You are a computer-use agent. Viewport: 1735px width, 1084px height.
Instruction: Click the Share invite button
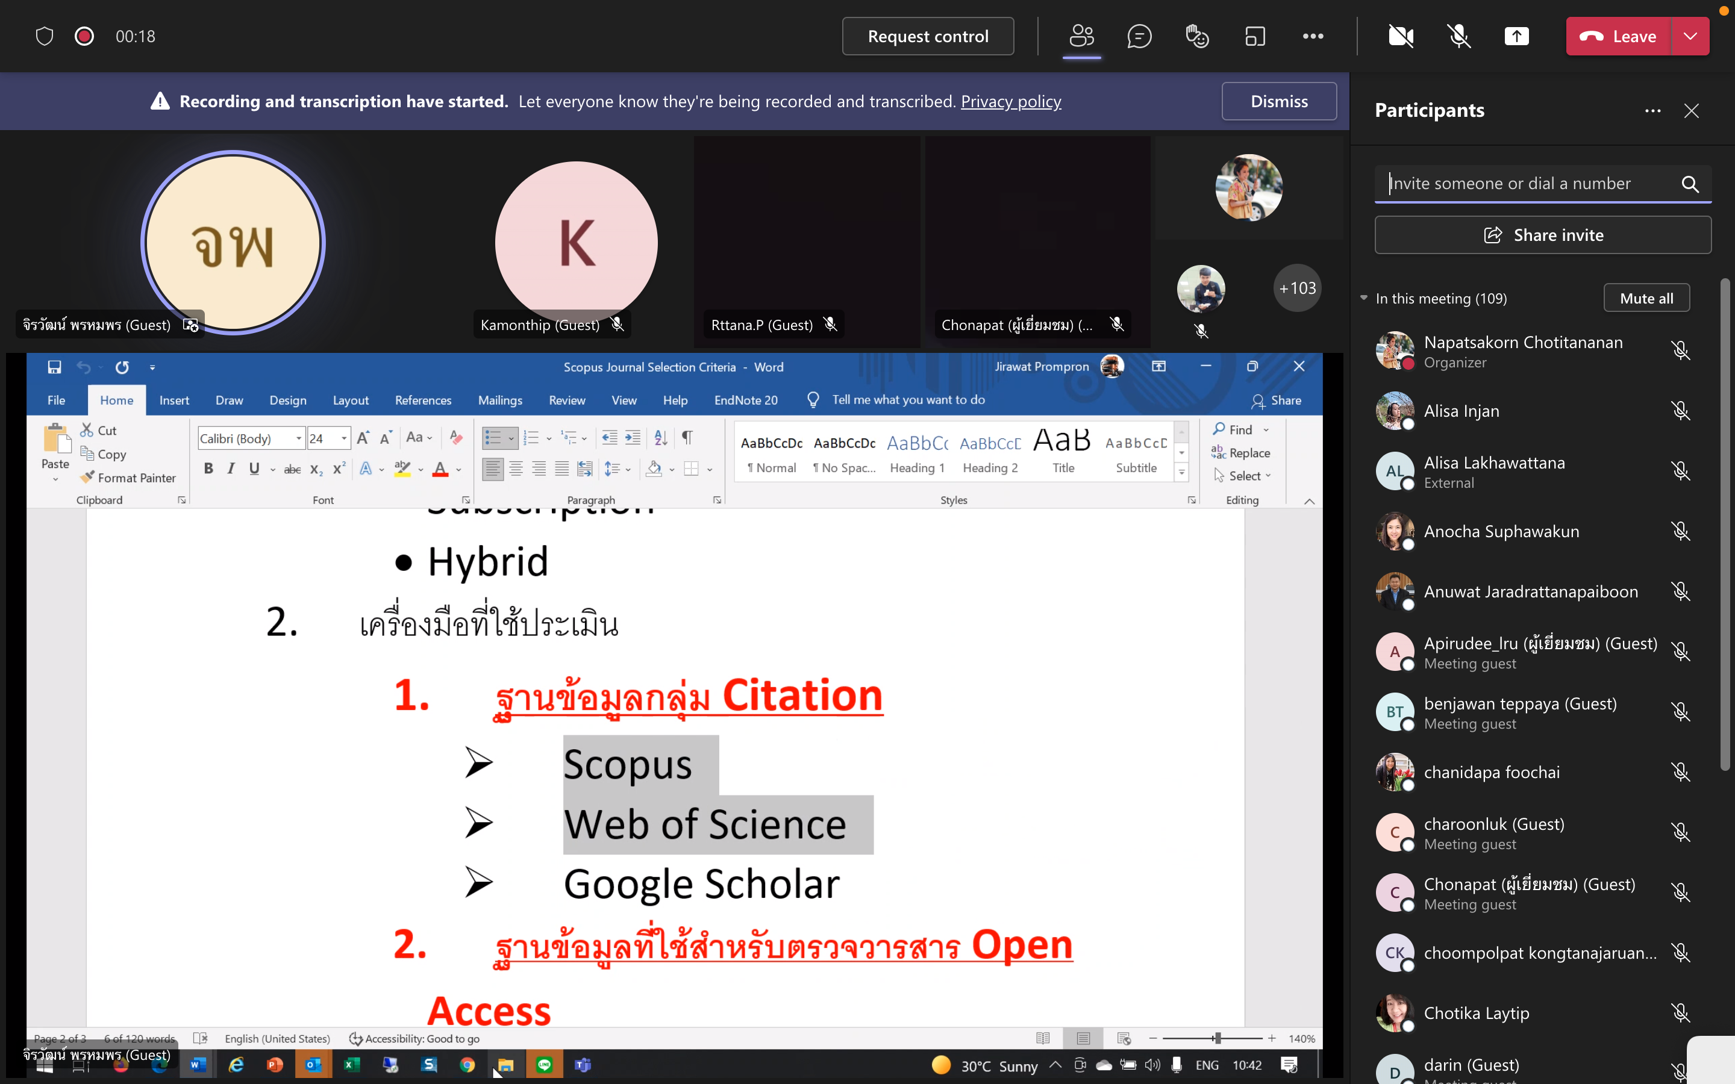(1543, 235)
